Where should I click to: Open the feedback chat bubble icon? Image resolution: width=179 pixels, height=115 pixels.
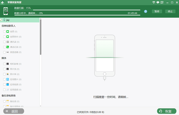tap(158, 2)
